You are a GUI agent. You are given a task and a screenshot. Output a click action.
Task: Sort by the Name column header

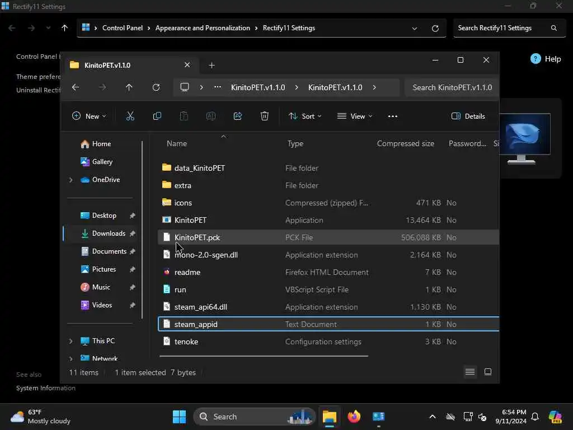pos(177,144)
